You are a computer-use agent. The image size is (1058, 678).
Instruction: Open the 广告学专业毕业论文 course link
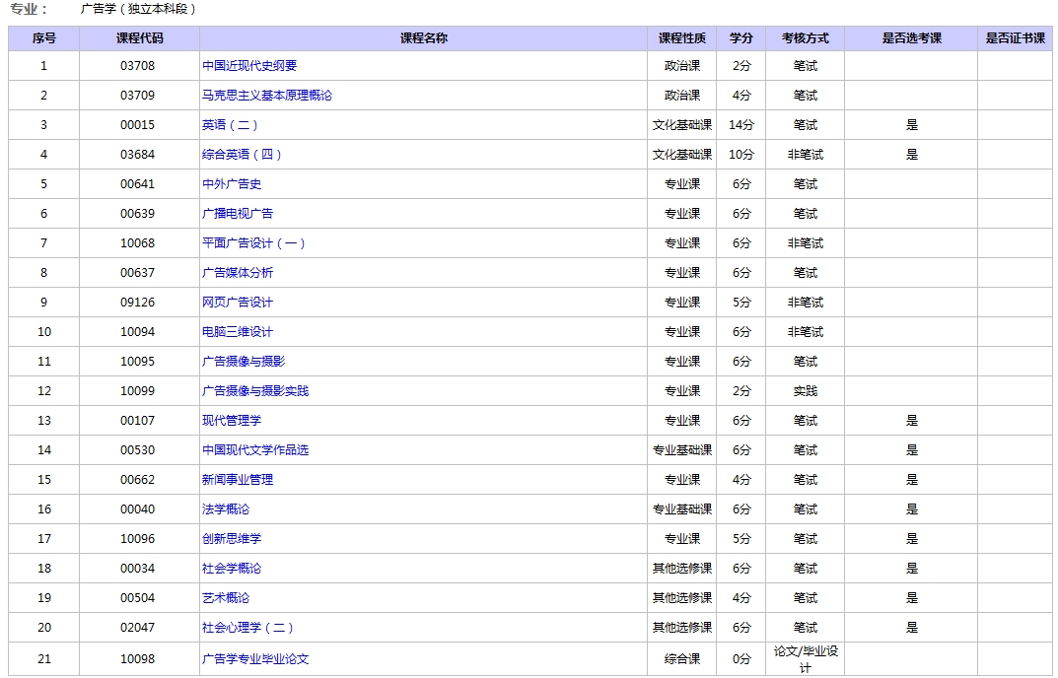click(255, 659)
